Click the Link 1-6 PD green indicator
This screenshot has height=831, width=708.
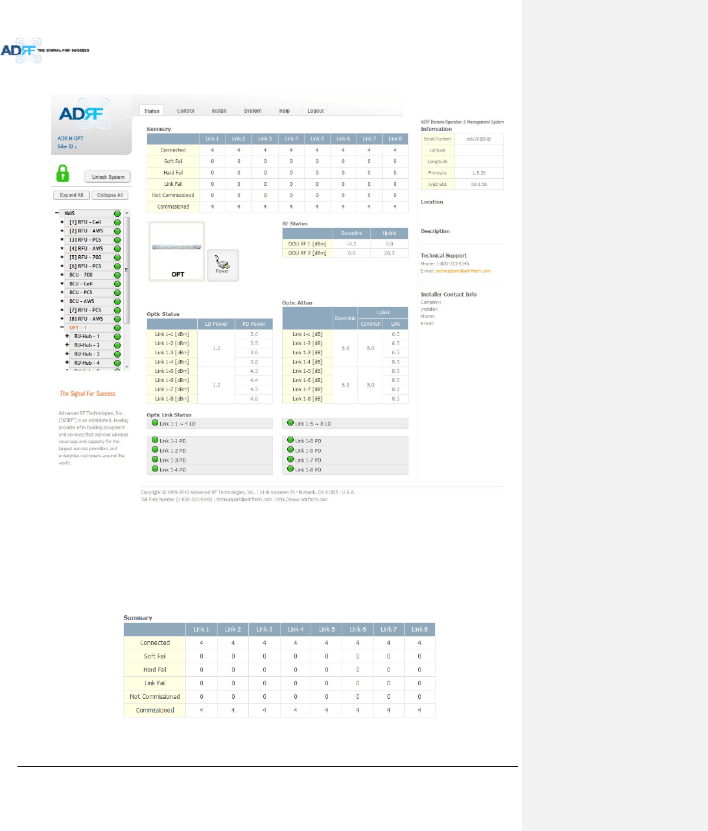[x=290, y=450]
